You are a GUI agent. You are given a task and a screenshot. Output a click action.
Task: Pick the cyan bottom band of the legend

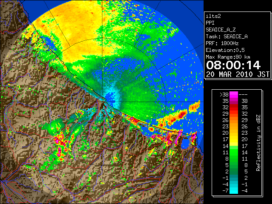click(234, 190)
